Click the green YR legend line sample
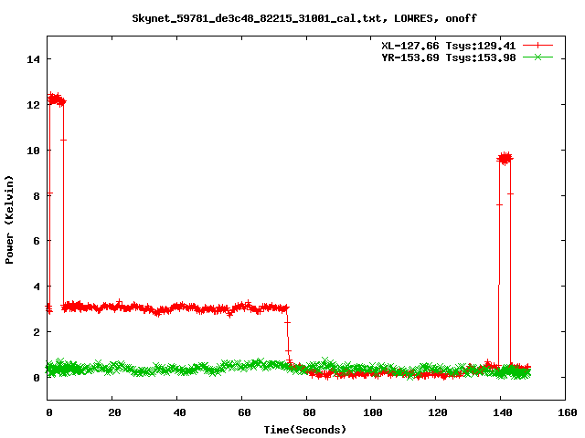 (537, 57)
